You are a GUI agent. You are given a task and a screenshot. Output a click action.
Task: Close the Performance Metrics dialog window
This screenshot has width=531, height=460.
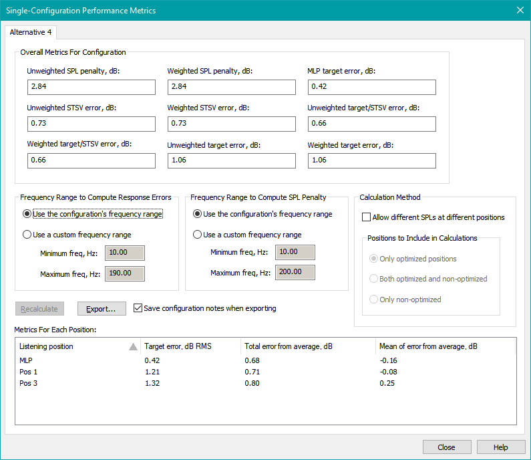coord(520,10)
